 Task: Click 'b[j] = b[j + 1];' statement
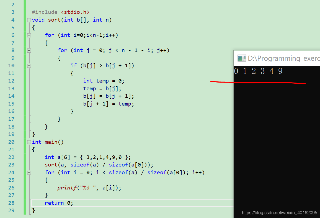(x=109, y=96)
